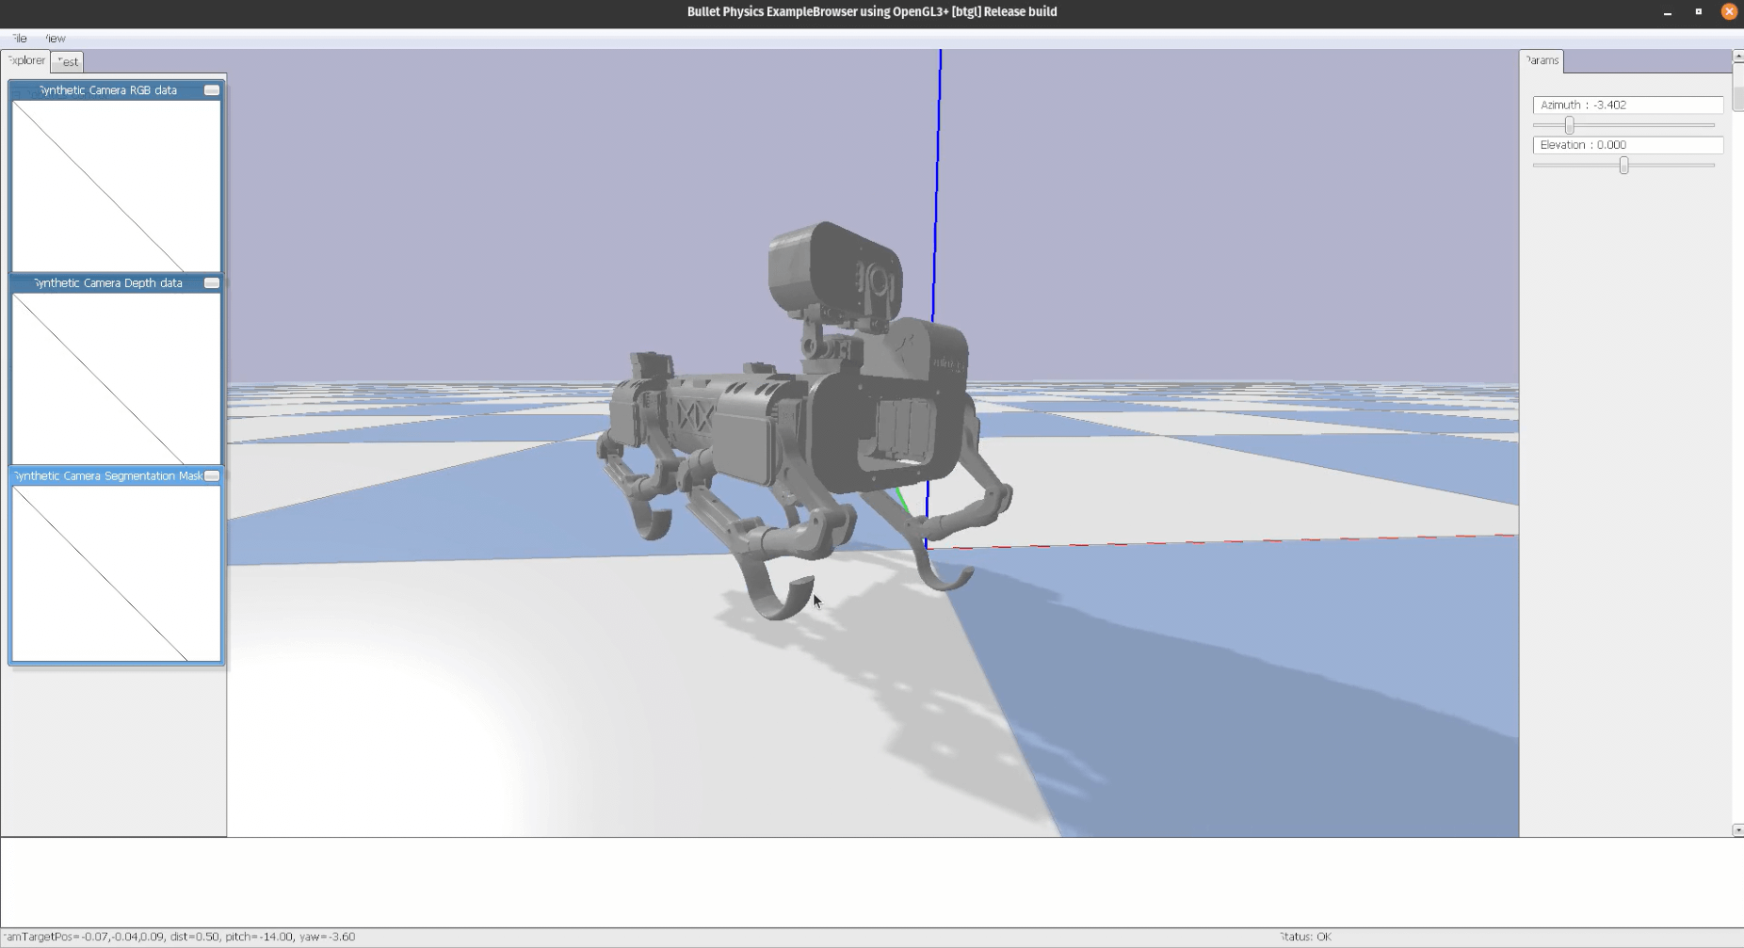The height and width of the screenshot is (948, 1744).
Task: Switch to the Explorer tab
Action: tap(26, 60)
